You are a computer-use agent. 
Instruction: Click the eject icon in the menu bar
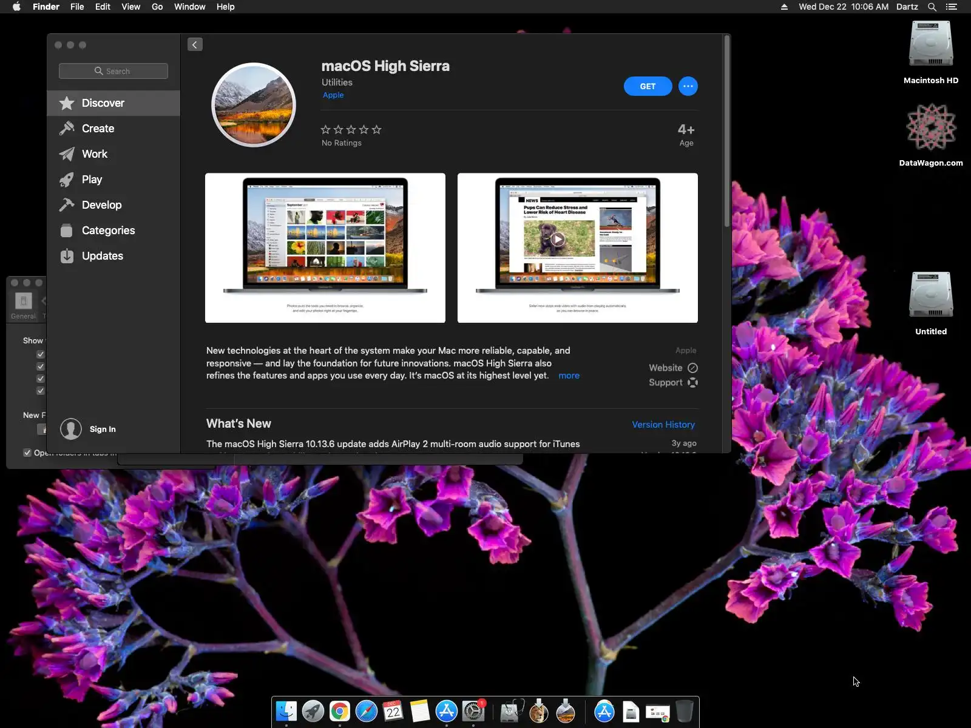(784, 7)
